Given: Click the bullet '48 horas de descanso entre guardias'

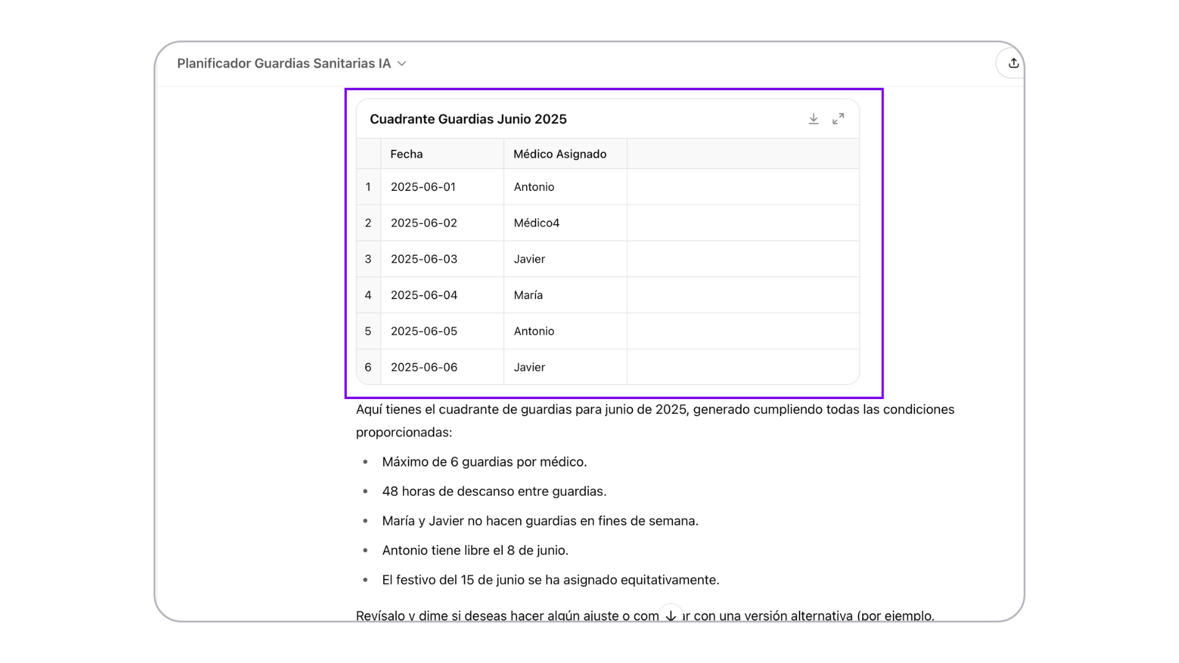Looking at the screenshot, I should 494,491.
